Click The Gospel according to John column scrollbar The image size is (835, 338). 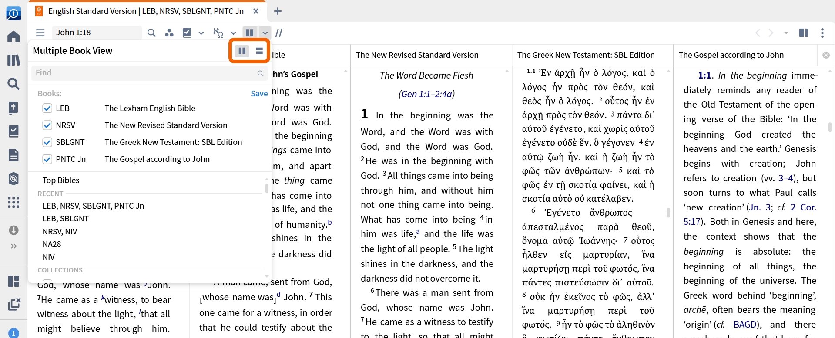click(x=830, y=127)
